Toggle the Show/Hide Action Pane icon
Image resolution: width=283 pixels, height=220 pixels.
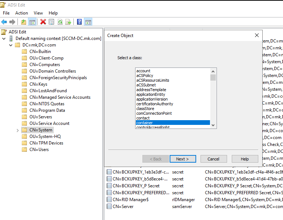88,22
